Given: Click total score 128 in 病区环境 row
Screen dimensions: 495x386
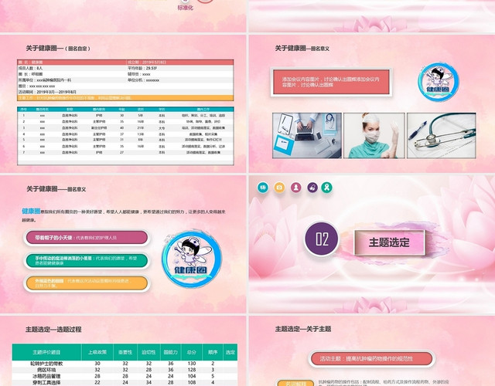Looking at the screenshot, I should tap(192, 370).
